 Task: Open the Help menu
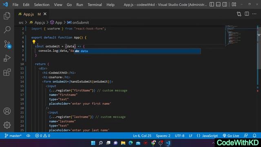click(x=111, y=4)
